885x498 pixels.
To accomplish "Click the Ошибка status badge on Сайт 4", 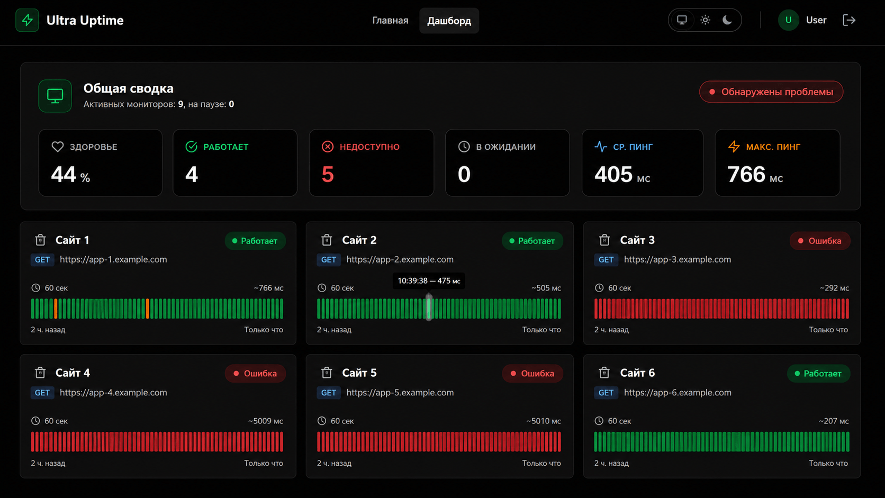I will pyautogui.click(x=255, y=373).
